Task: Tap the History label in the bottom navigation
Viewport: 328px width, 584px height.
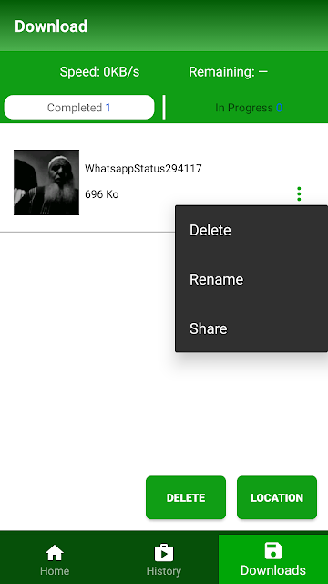Action: pos(164,570)
